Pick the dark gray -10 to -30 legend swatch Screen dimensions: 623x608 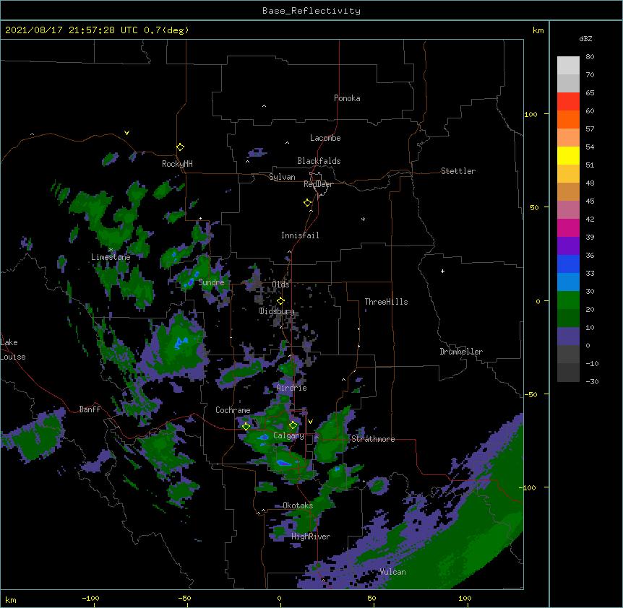point(568,373)
